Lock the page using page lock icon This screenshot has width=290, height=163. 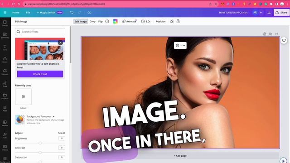265,34
